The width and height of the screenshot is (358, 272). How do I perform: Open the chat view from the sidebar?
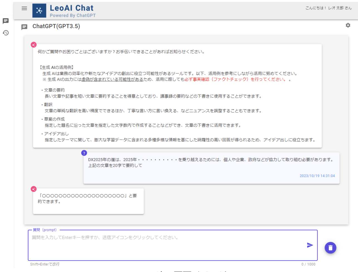(x=6, y=21)
